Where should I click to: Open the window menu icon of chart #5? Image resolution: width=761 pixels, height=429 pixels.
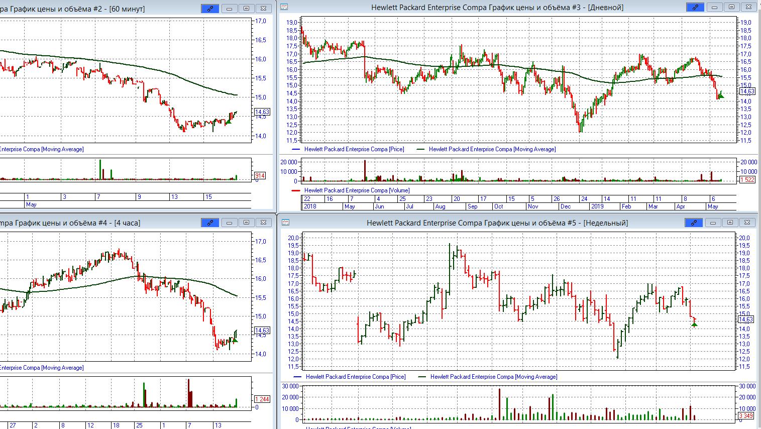[285, 223]
